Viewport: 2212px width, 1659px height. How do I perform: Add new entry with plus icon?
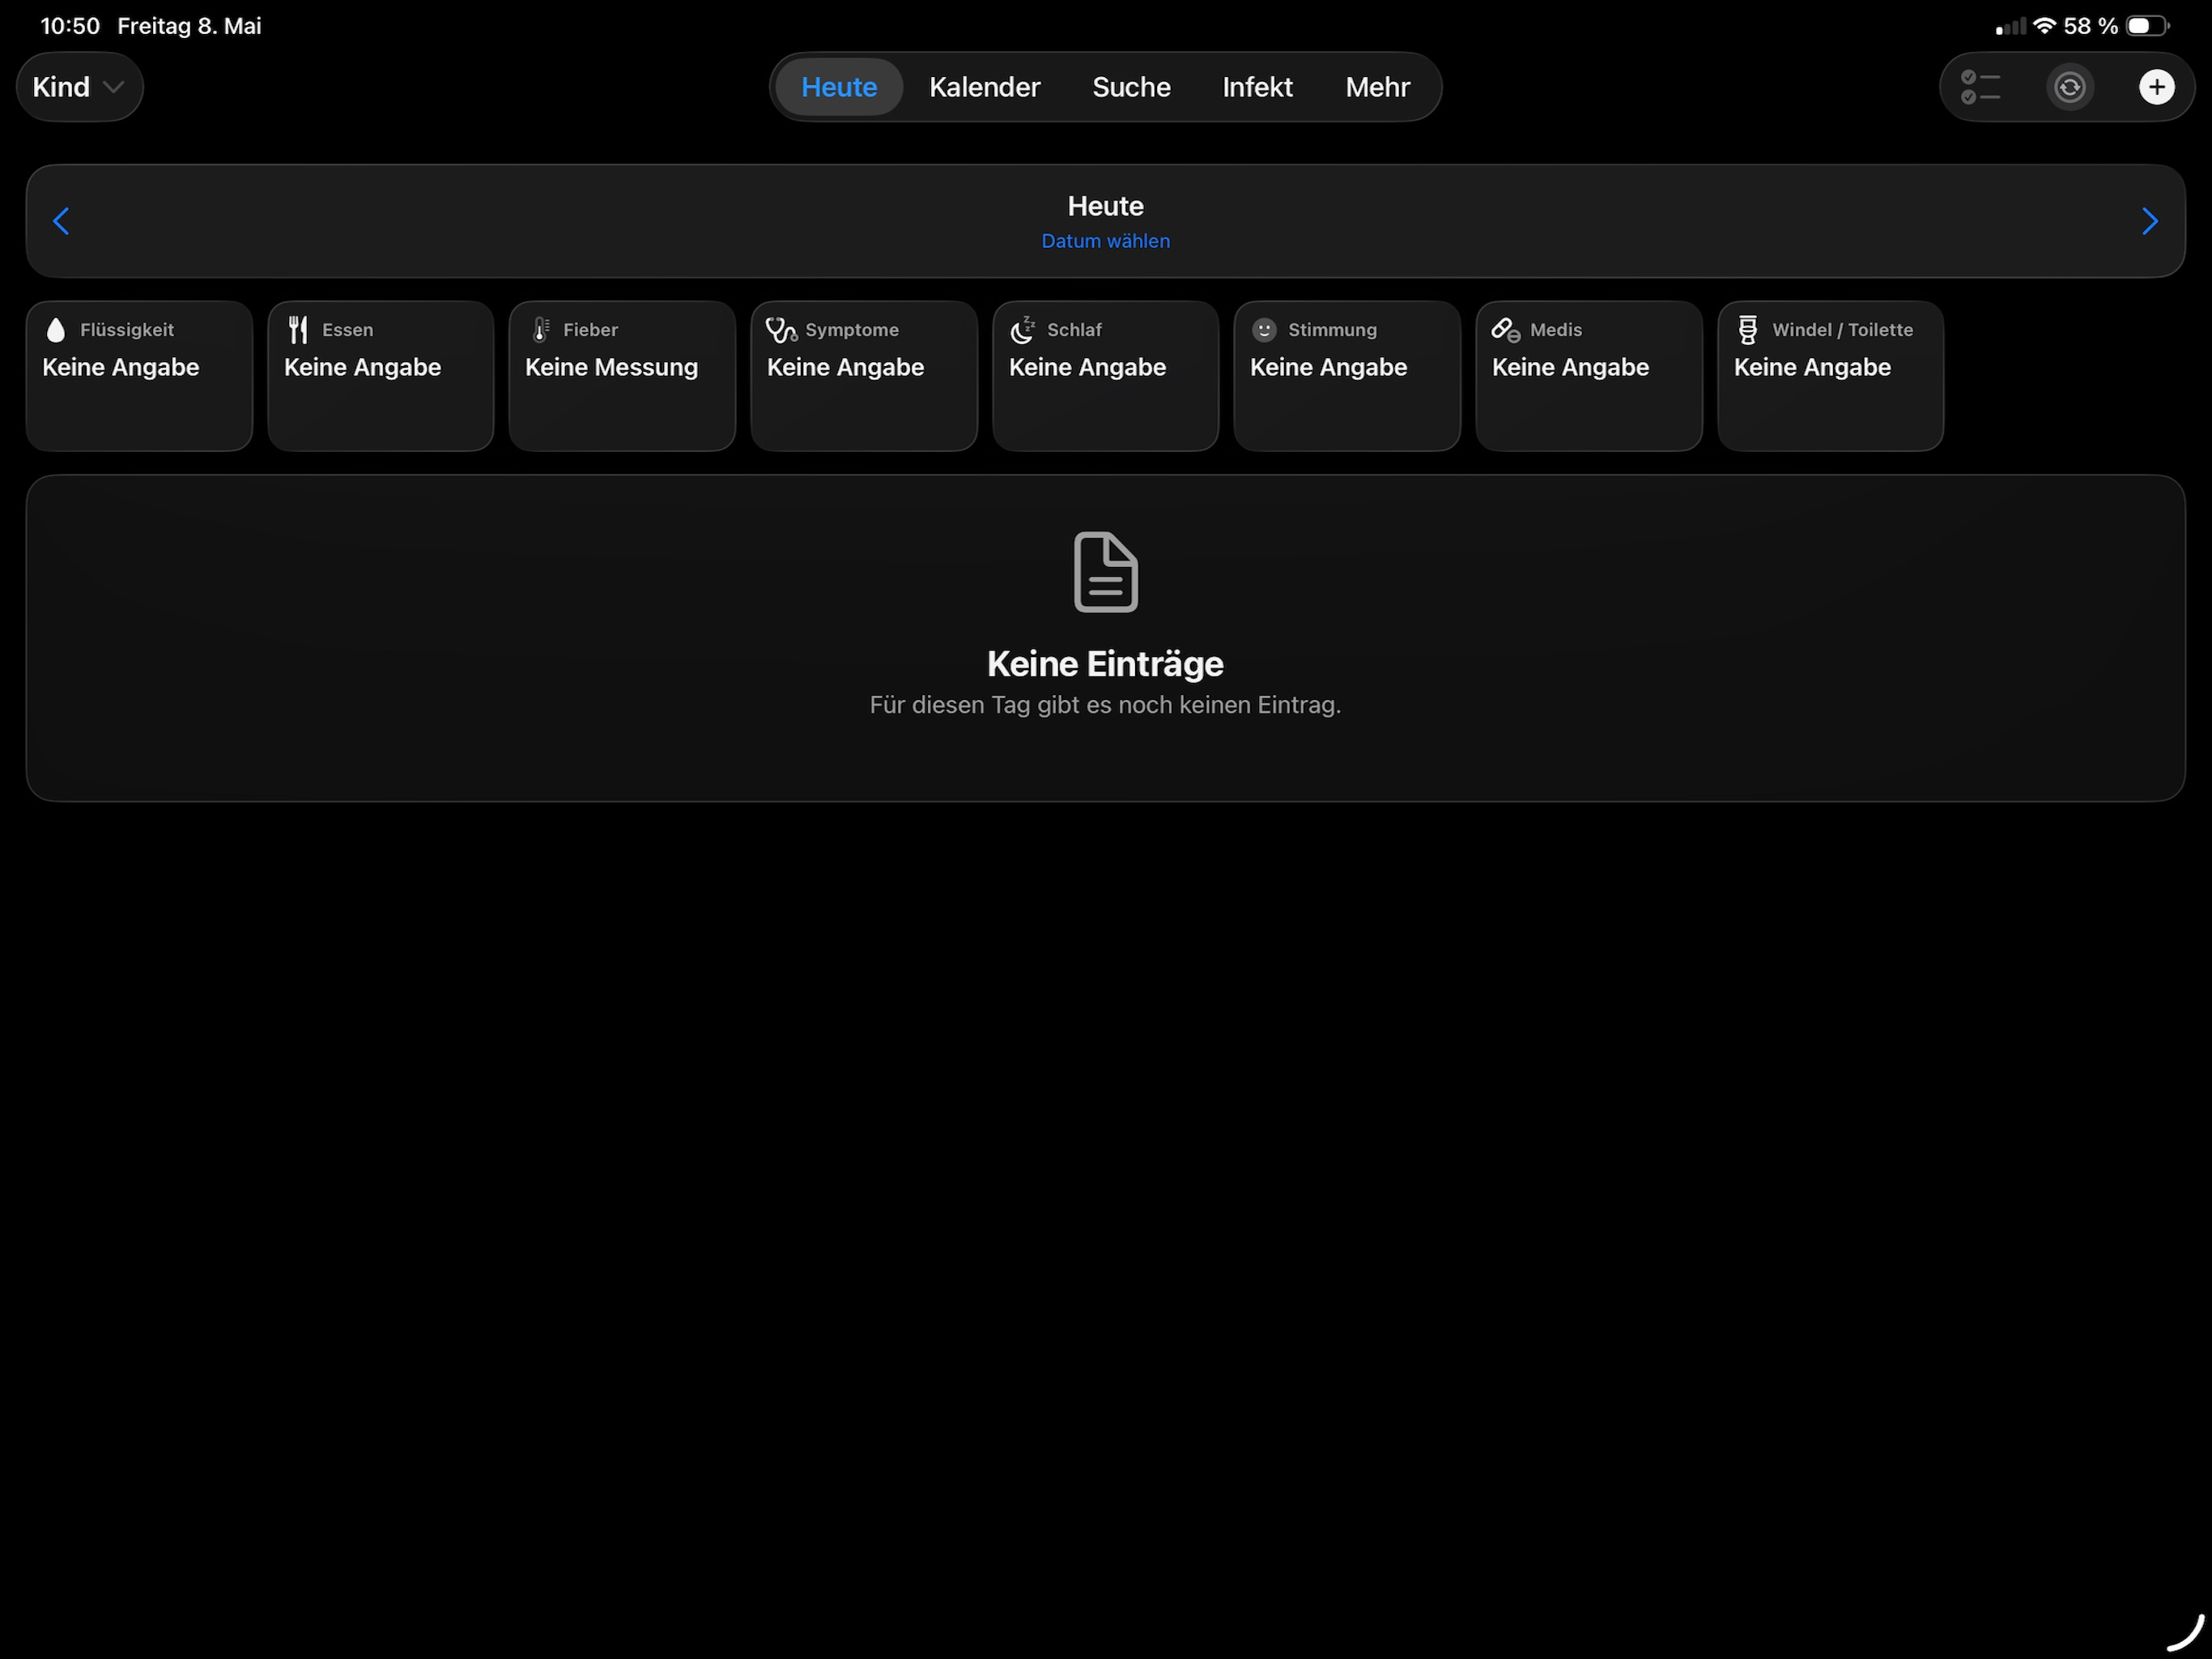point(2156,87)
